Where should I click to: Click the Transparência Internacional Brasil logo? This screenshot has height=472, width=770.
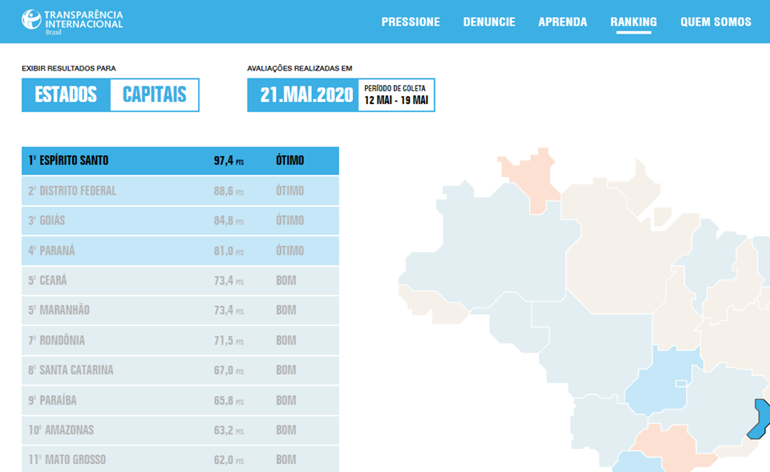pyautogui.click(x=73, y=21)
